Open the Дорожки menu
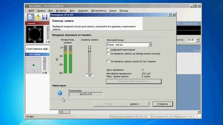Viewport: 223px width, 125px height. pos(83,11)
